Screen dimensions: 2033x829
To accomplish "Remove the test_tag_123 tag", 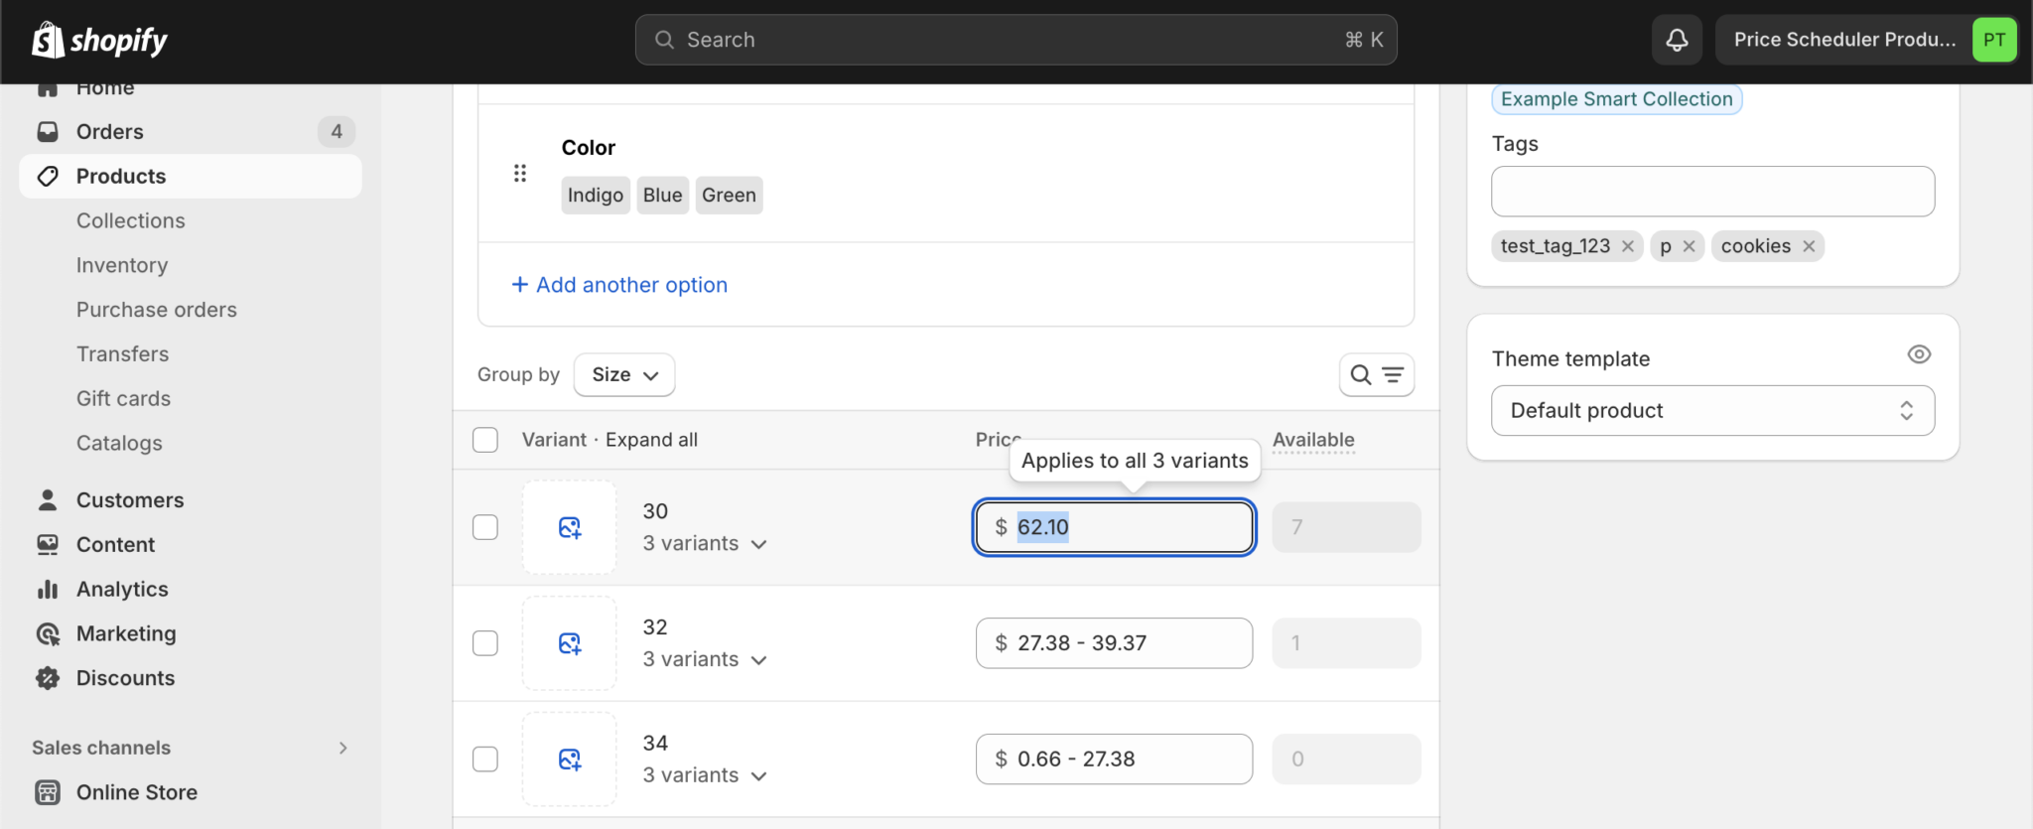I will click(1628, 246).
